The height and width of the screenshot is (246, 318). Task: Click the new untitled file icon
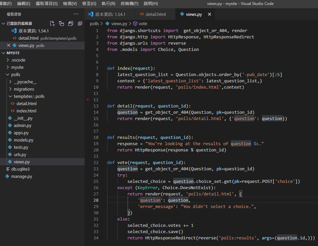(x=52, y=23)
